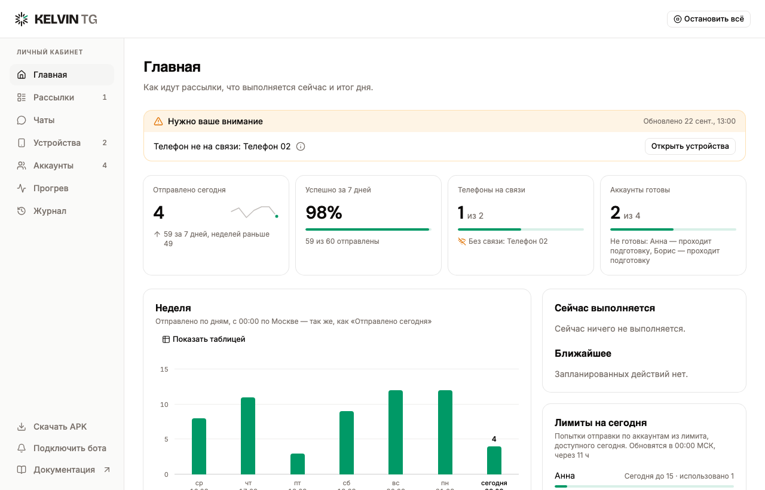The width and height of the screenshot is (765, 490).
Task: Click the orange warning triangle icon
Action: pos(158,121)
